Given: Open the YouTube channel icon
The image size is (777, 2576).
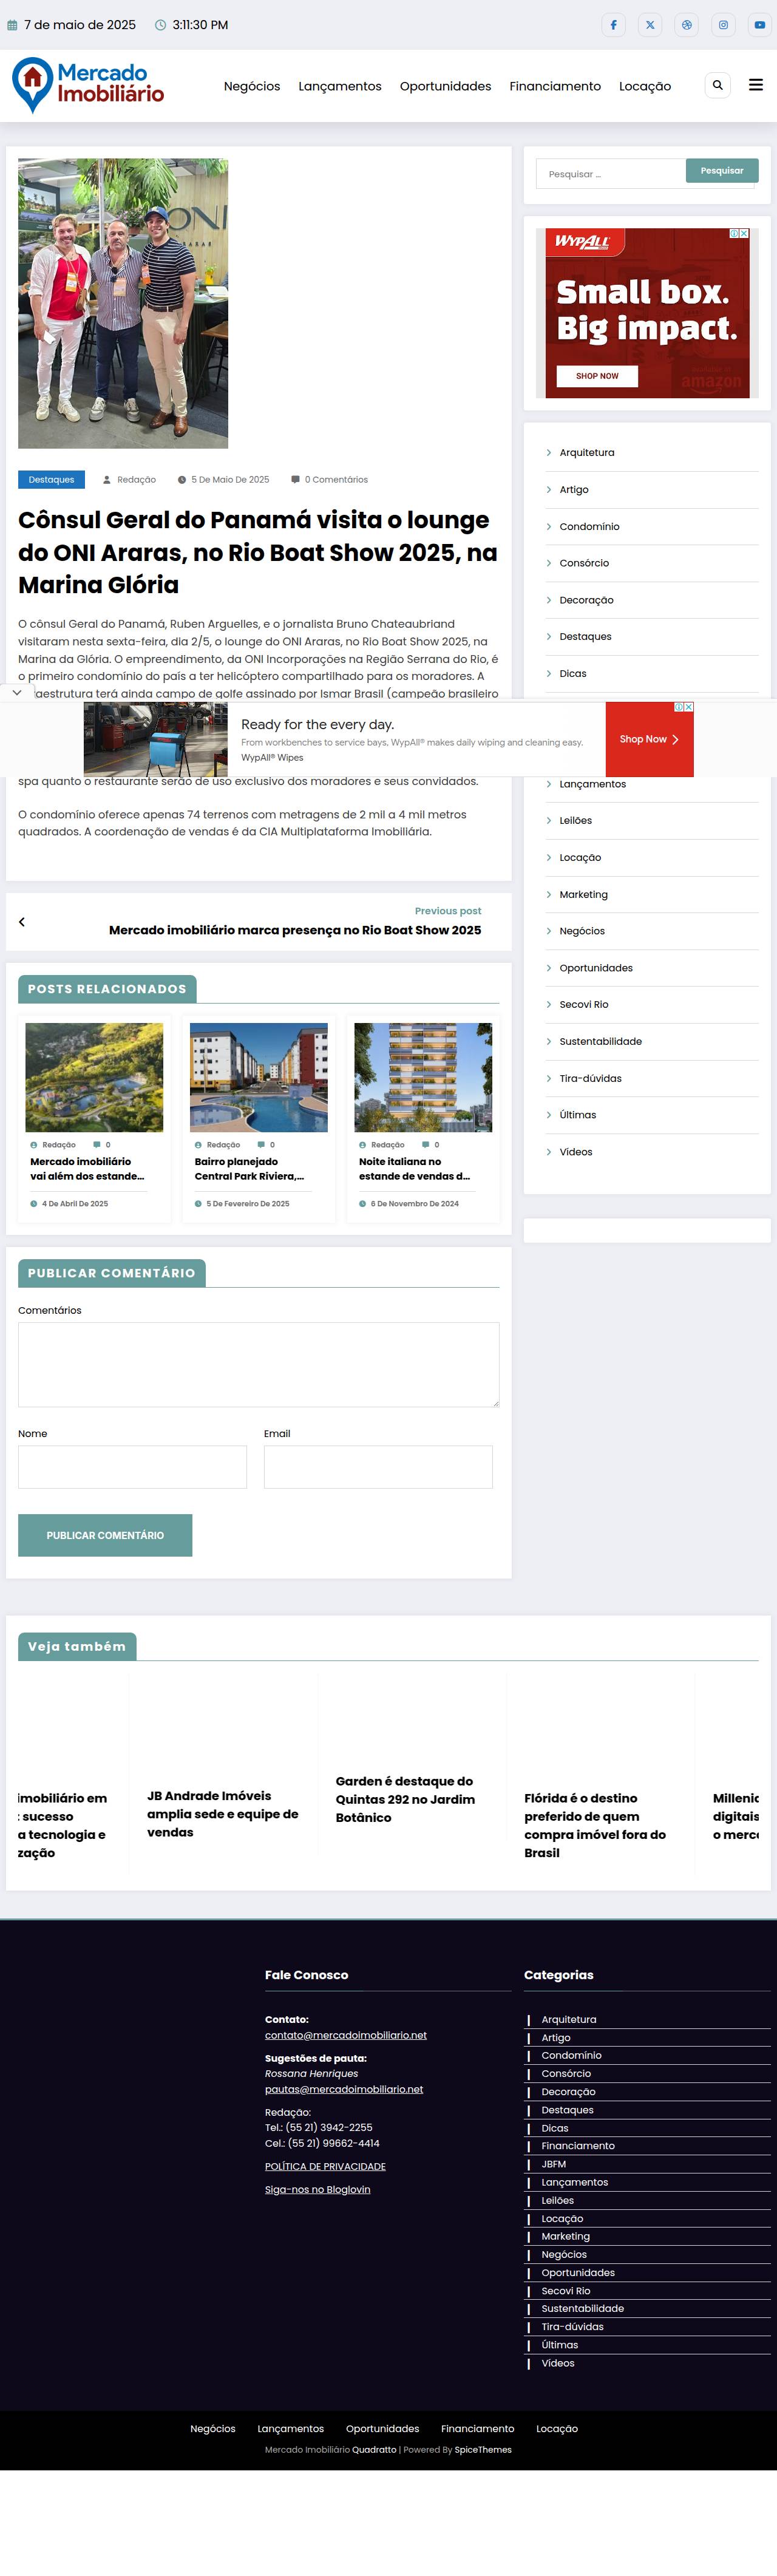Looking at the screenshot, I should tap(759, 25).
